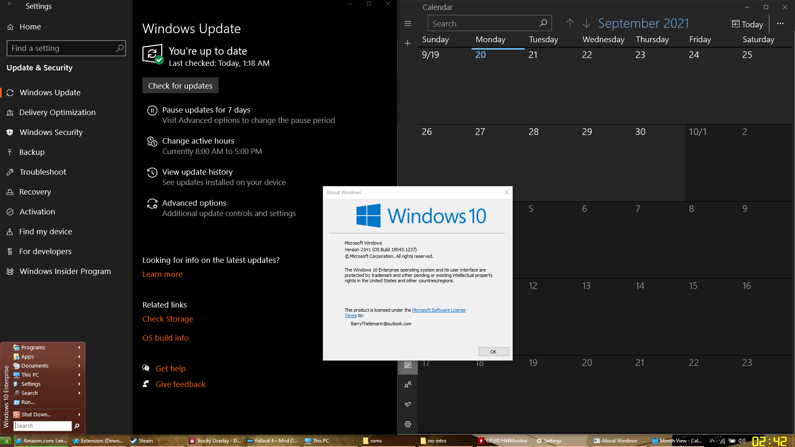Open the OS build info link
Viewport: 795px width, 447px height.
pos(165,338)
